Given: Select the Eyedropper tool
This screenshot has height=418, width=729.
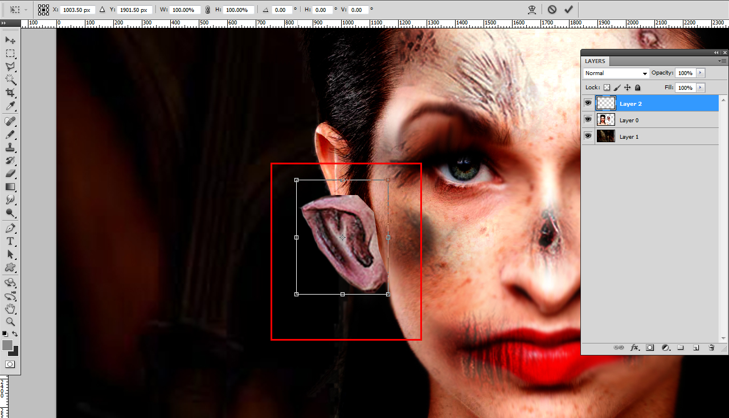Looking at the screenshot, I should click(x=10, y=106).
